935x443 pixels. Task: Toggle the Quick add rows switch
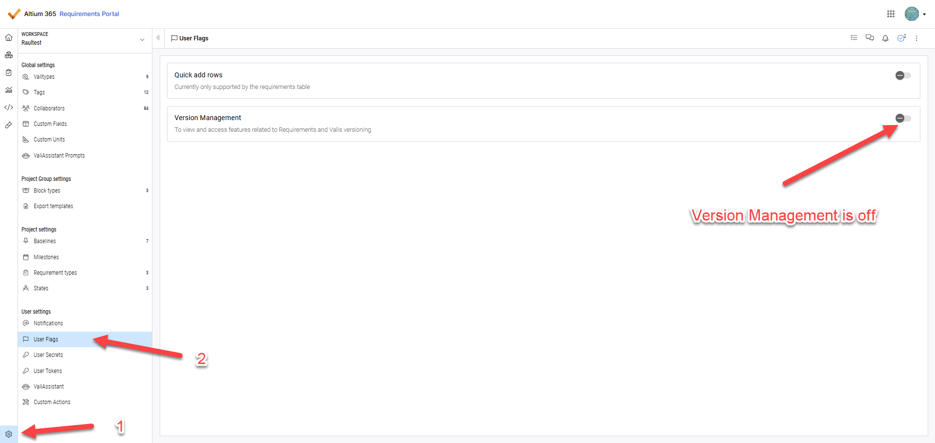pyautogui.click(x=903, y=75)
